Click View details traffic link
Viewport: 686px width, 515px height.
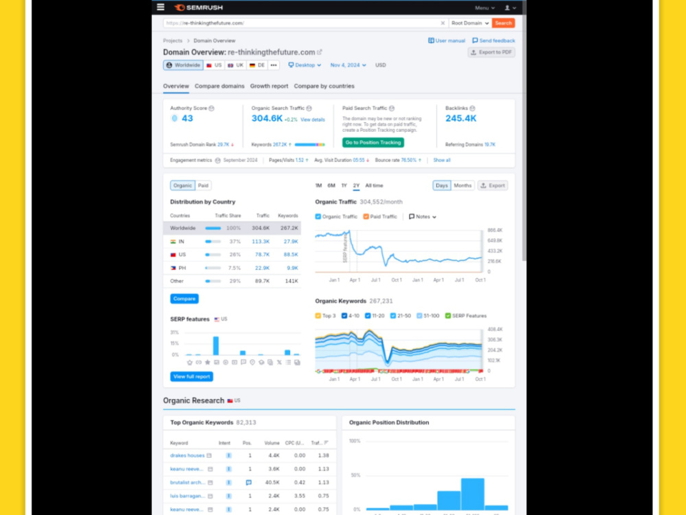tap(312, 120)
